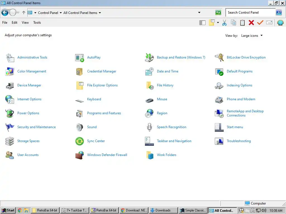The width and height of the screenshot is (286, 214).
Task: Click the volume icon in system tray
Action: pos(264,211)
